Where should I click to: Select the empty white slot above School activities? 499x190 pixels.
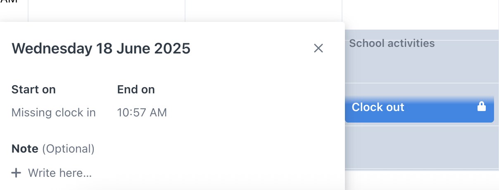point(421,15)
